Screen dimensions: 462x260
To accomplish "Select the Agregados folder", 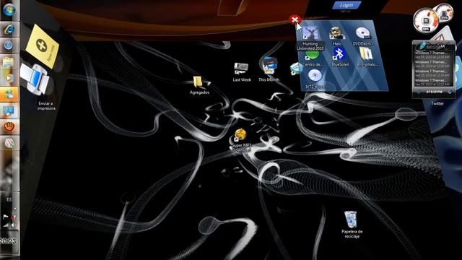I will click(x=198, y=82).
